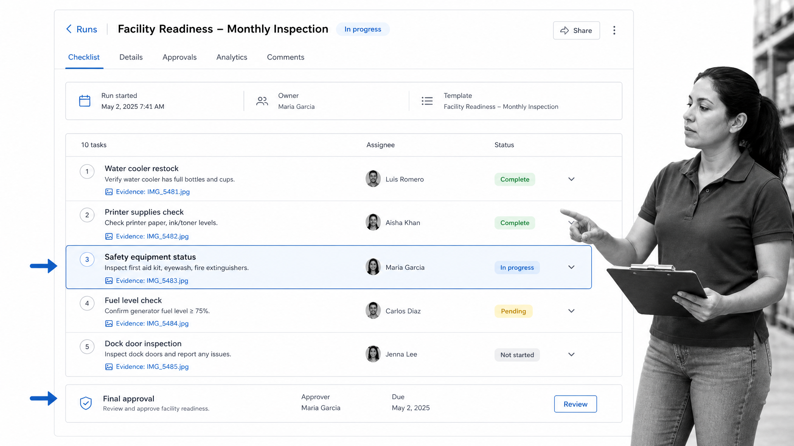The width and height of the screenshot is (794, 446).
Task: Click the Facility Readiness template name in summary
Action: click(501, 106)
